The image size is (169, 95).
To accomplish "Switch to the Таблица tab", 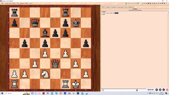I will point(108,7).
